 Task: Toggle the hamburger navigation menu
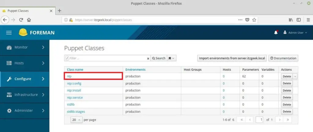pos(9,32)
